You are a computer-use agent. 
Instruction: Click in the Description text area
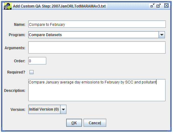[x=97, y=90]
